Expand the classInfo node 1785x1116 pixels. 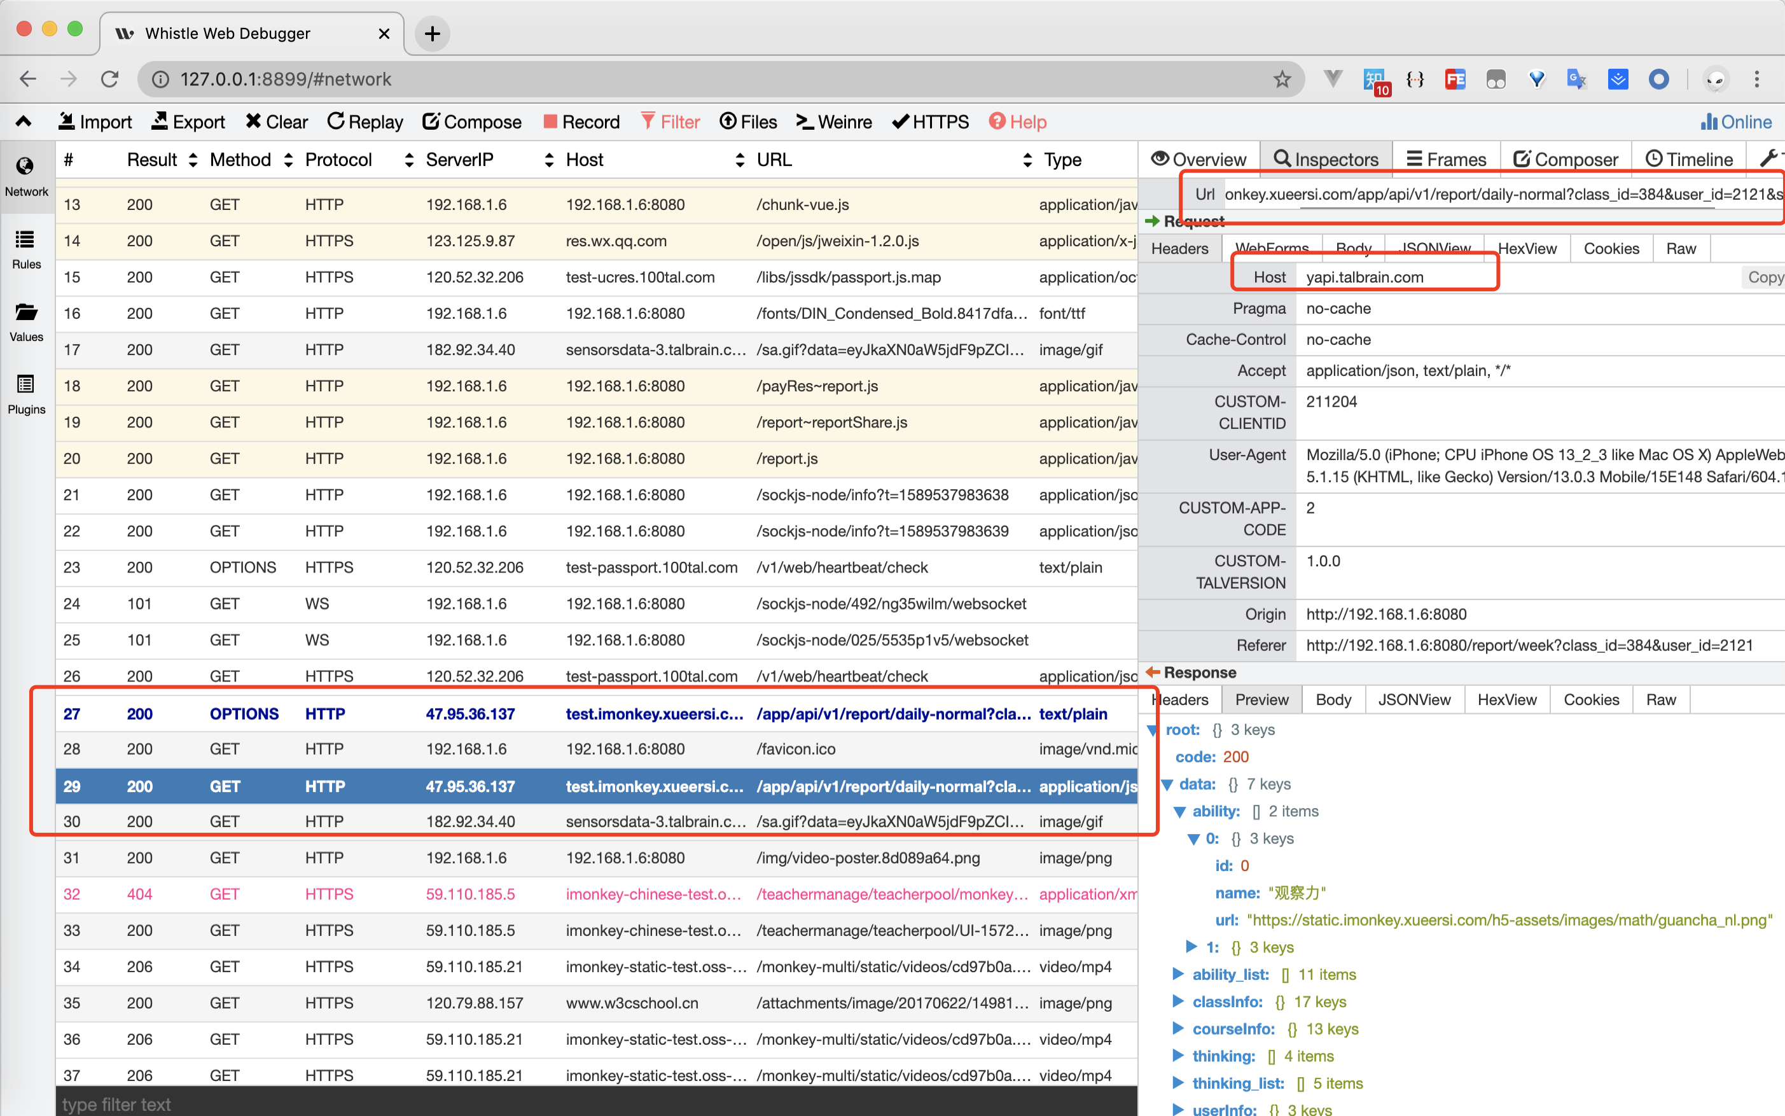pos(1177,1001)
